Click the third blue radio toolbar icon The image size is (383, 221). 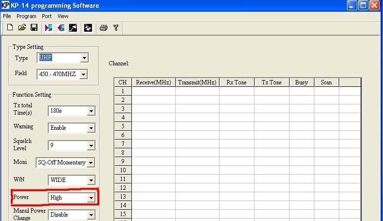pyautogui.click(x=73, y=28)
